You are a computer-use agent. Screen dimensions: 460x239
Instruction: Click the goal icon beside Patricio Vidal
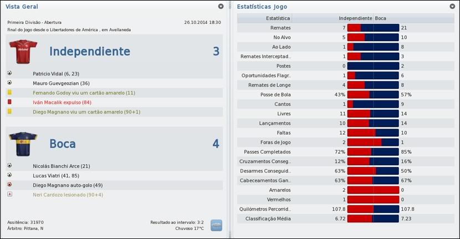click(10, 73)
